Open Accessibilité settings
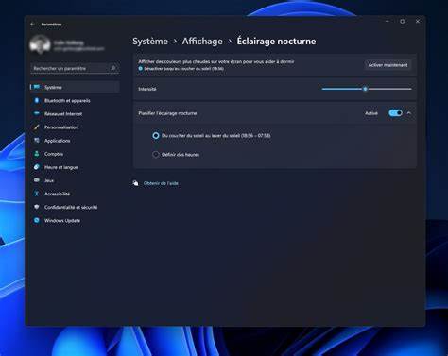The width and height of the screenshot is (448, 356). [75, 194]
